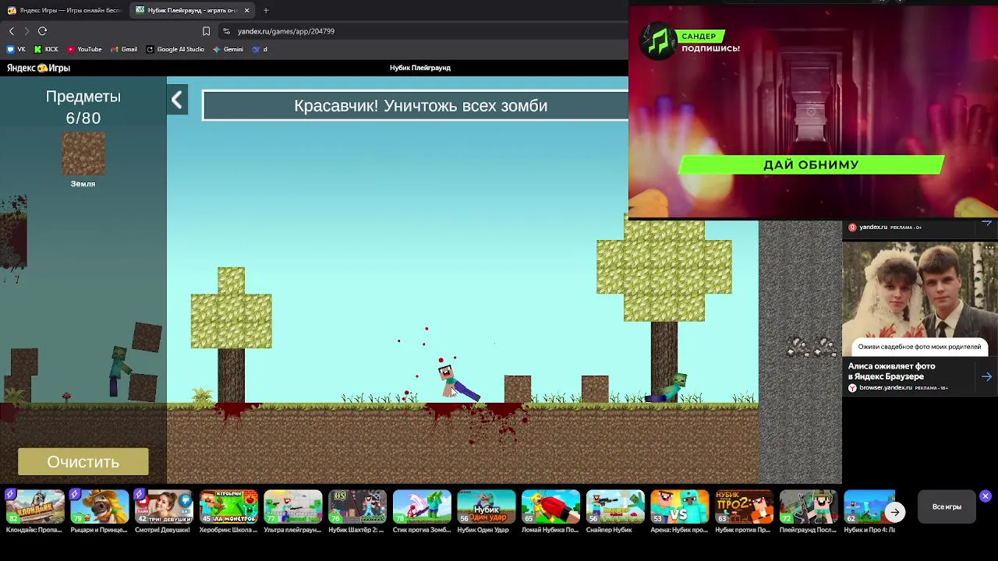
Task: Open the Алиса оживляет фото ad
Action: pos(891,371)
